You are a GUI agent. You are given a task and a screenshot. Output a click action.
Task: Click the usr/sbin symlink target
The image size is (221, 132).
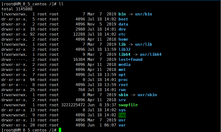(147, 95)
